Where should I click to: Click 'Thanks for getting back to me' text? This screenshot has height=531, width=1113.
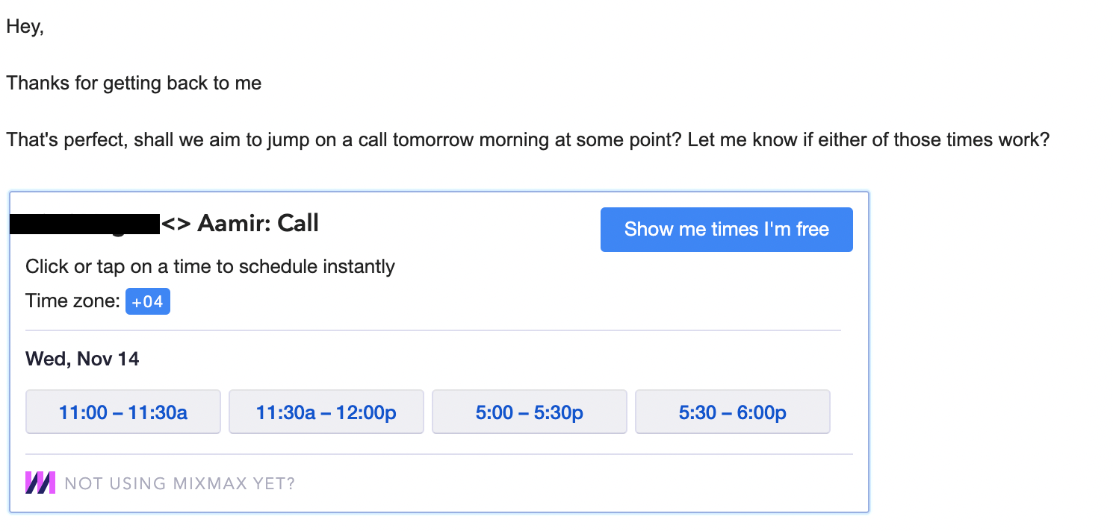coord(134,83)
